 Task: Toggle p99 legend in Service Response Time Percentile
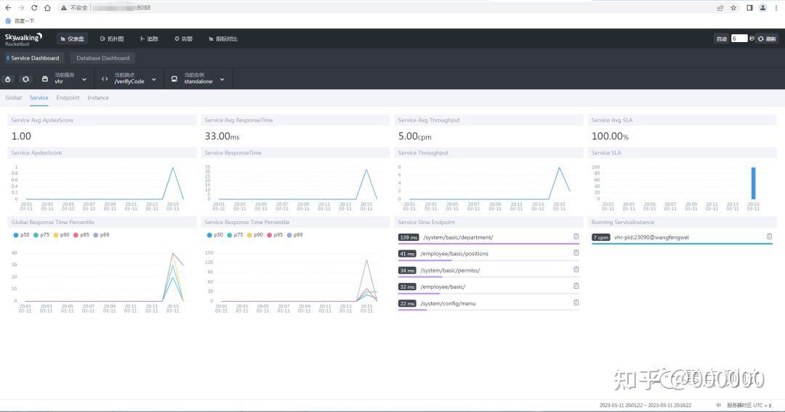coord(295,235)
